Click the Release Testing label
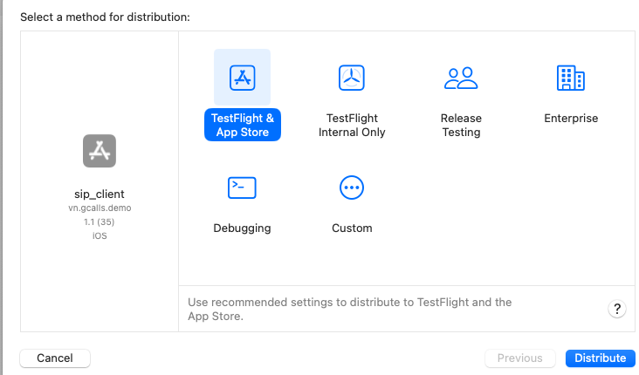Screen dimensions: 639x375 click(461, 126)
